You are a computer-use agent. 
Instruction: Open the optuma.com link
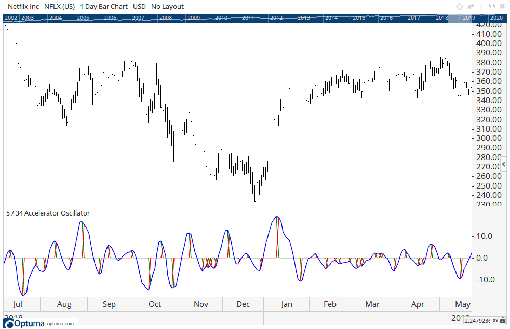pyautogui.click(x=60, y=323)
